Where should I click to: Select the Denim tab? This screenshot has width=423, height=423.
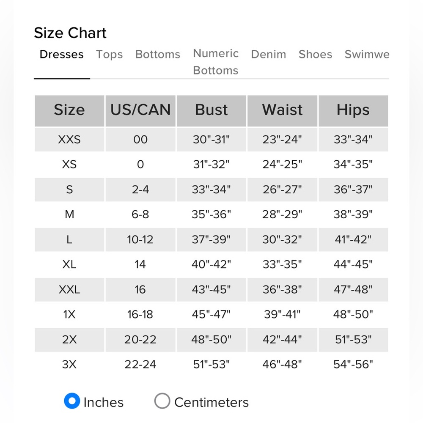(x=269, y=55)
